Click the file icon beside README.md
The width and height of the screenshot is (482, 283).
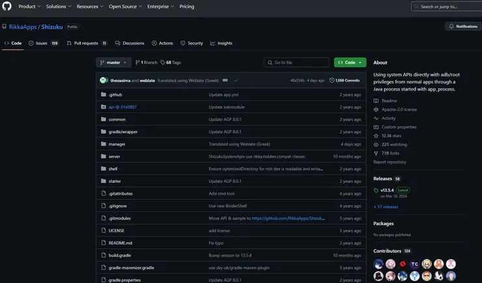tap(104, 243)
